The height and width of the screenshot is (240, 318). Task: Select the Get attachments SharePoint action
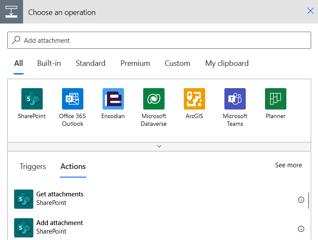coord(60,199)
